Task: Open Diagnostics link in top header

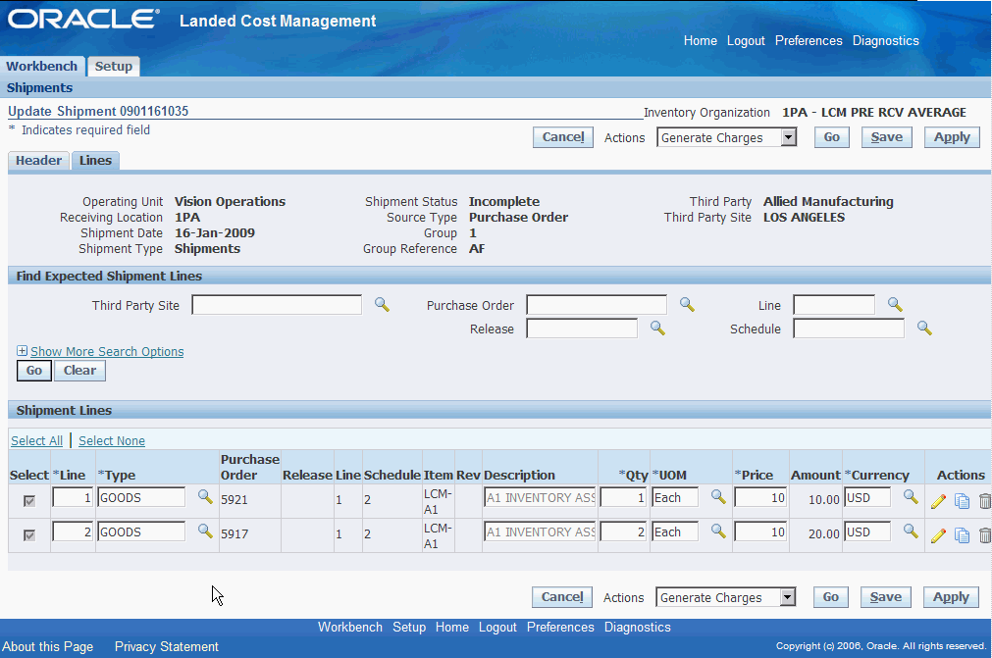Action: (886, 40)
